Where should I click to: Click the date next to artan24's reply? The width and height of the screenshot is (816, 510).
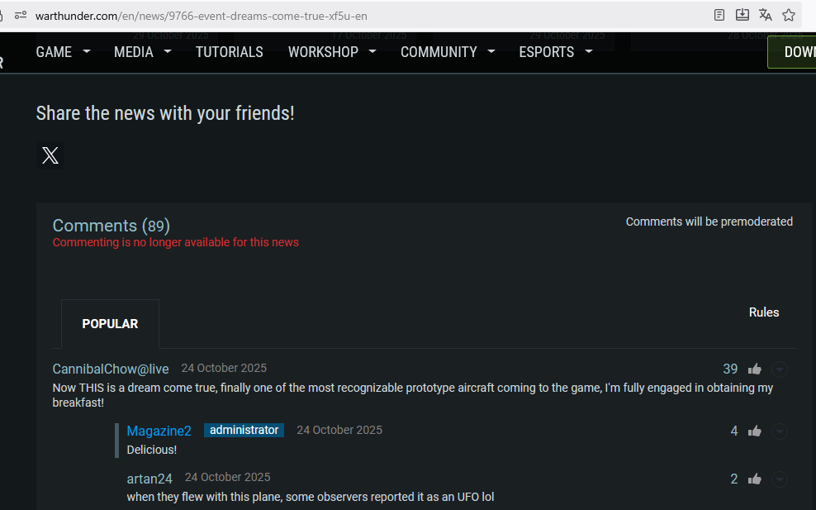click(227, 477)
